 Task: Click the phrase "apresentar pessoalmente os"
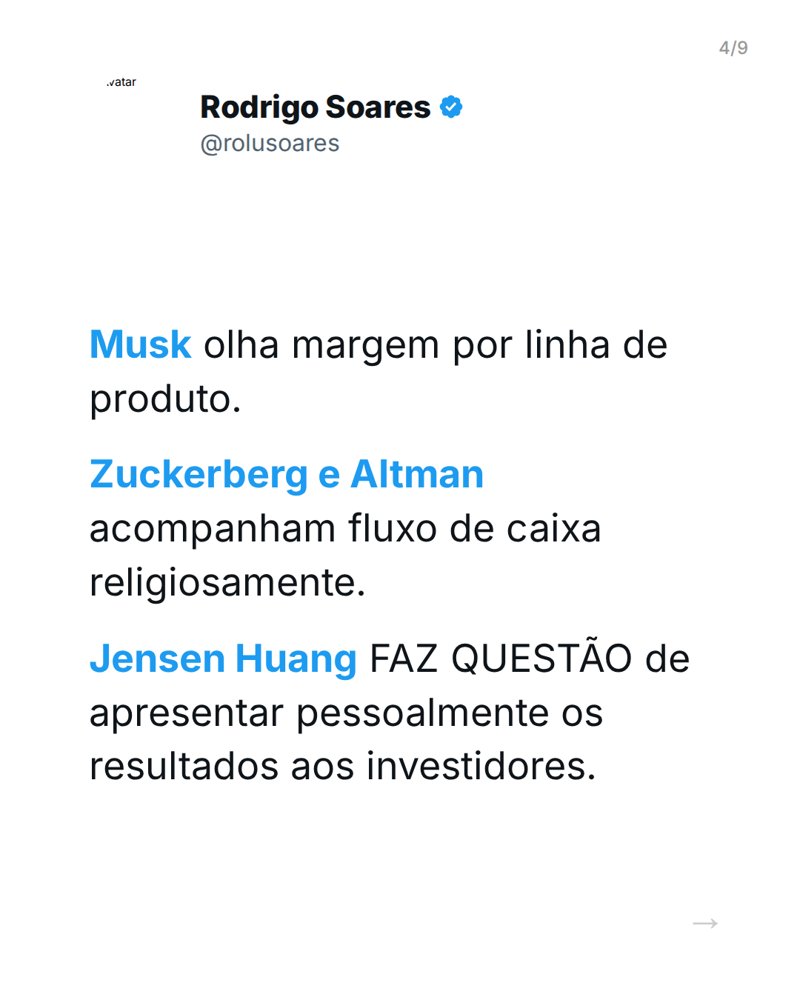346,713
